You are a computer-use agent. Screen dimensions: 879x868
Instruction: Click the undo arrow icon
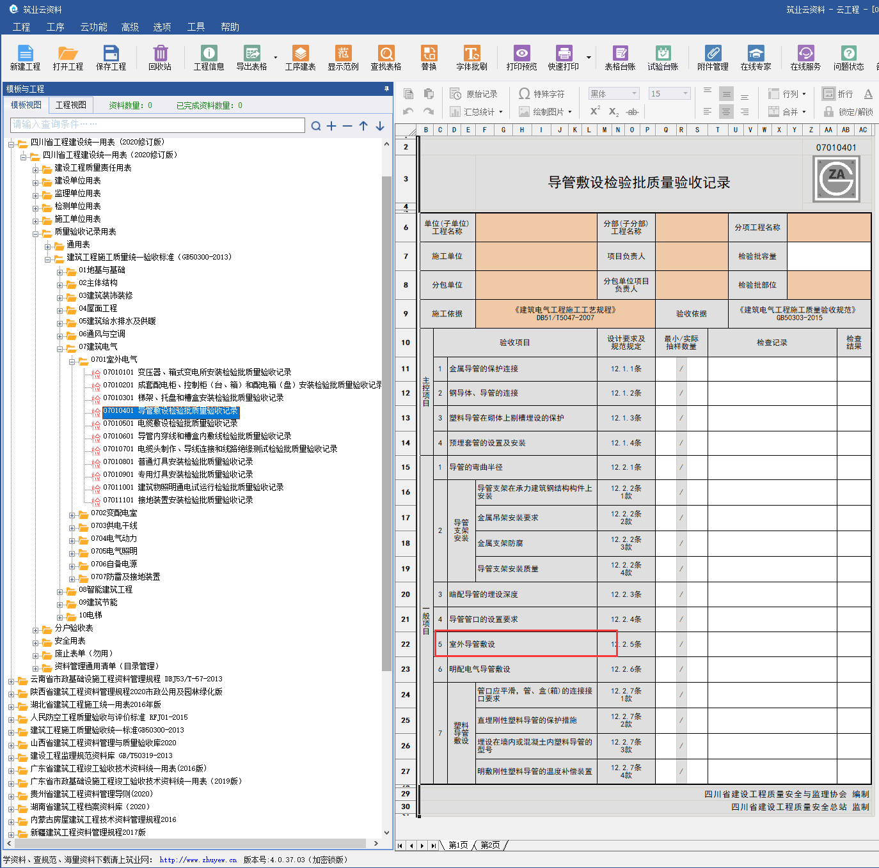408,111
